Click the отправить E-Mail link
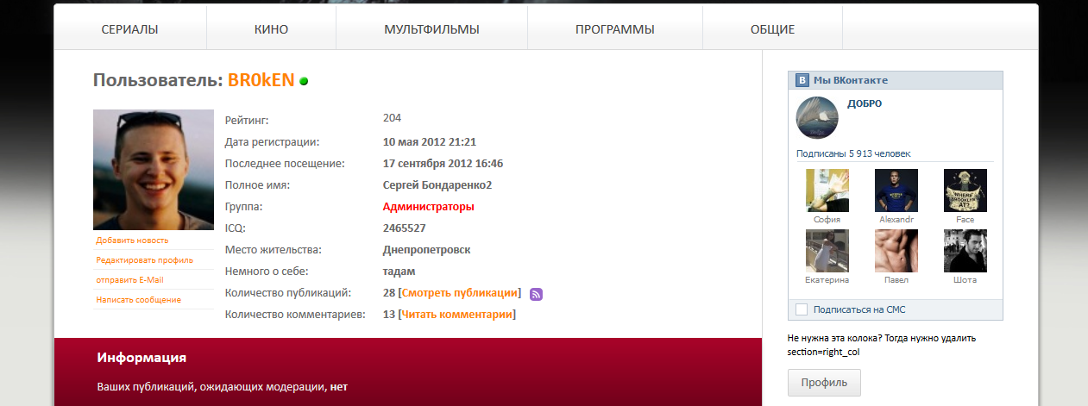The width and height of the screenshot is (1088, 406). click(x=129, y=280)
